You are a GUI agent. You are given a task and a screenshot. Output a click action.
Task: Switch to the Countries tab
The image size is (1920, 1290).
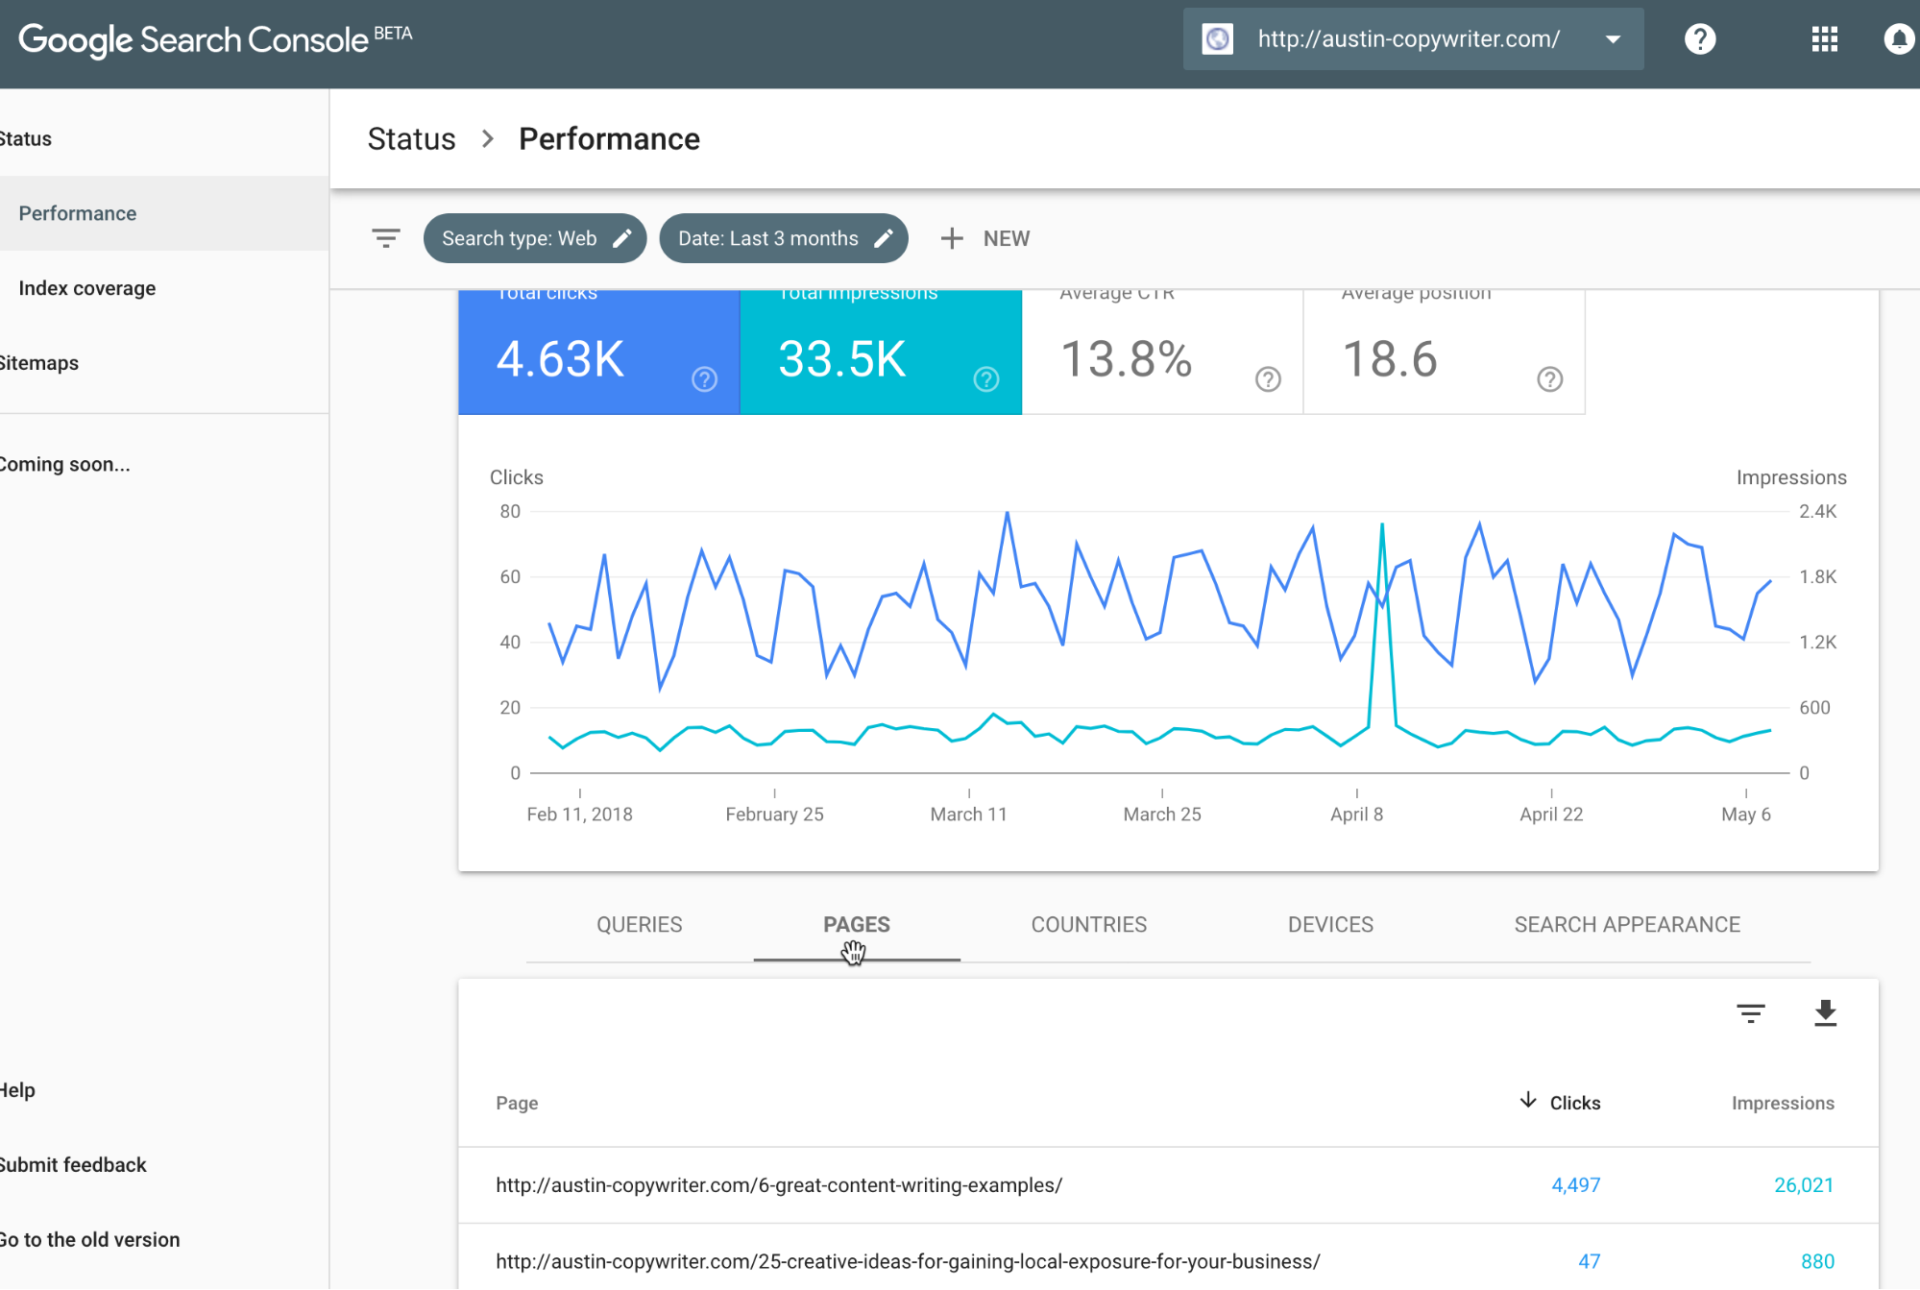tap(1088, 924)
